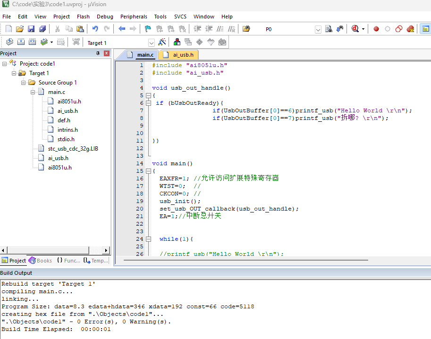Select intrins.h in project tree
Screen dimensions: 431x339
click(x=68, y=130)
